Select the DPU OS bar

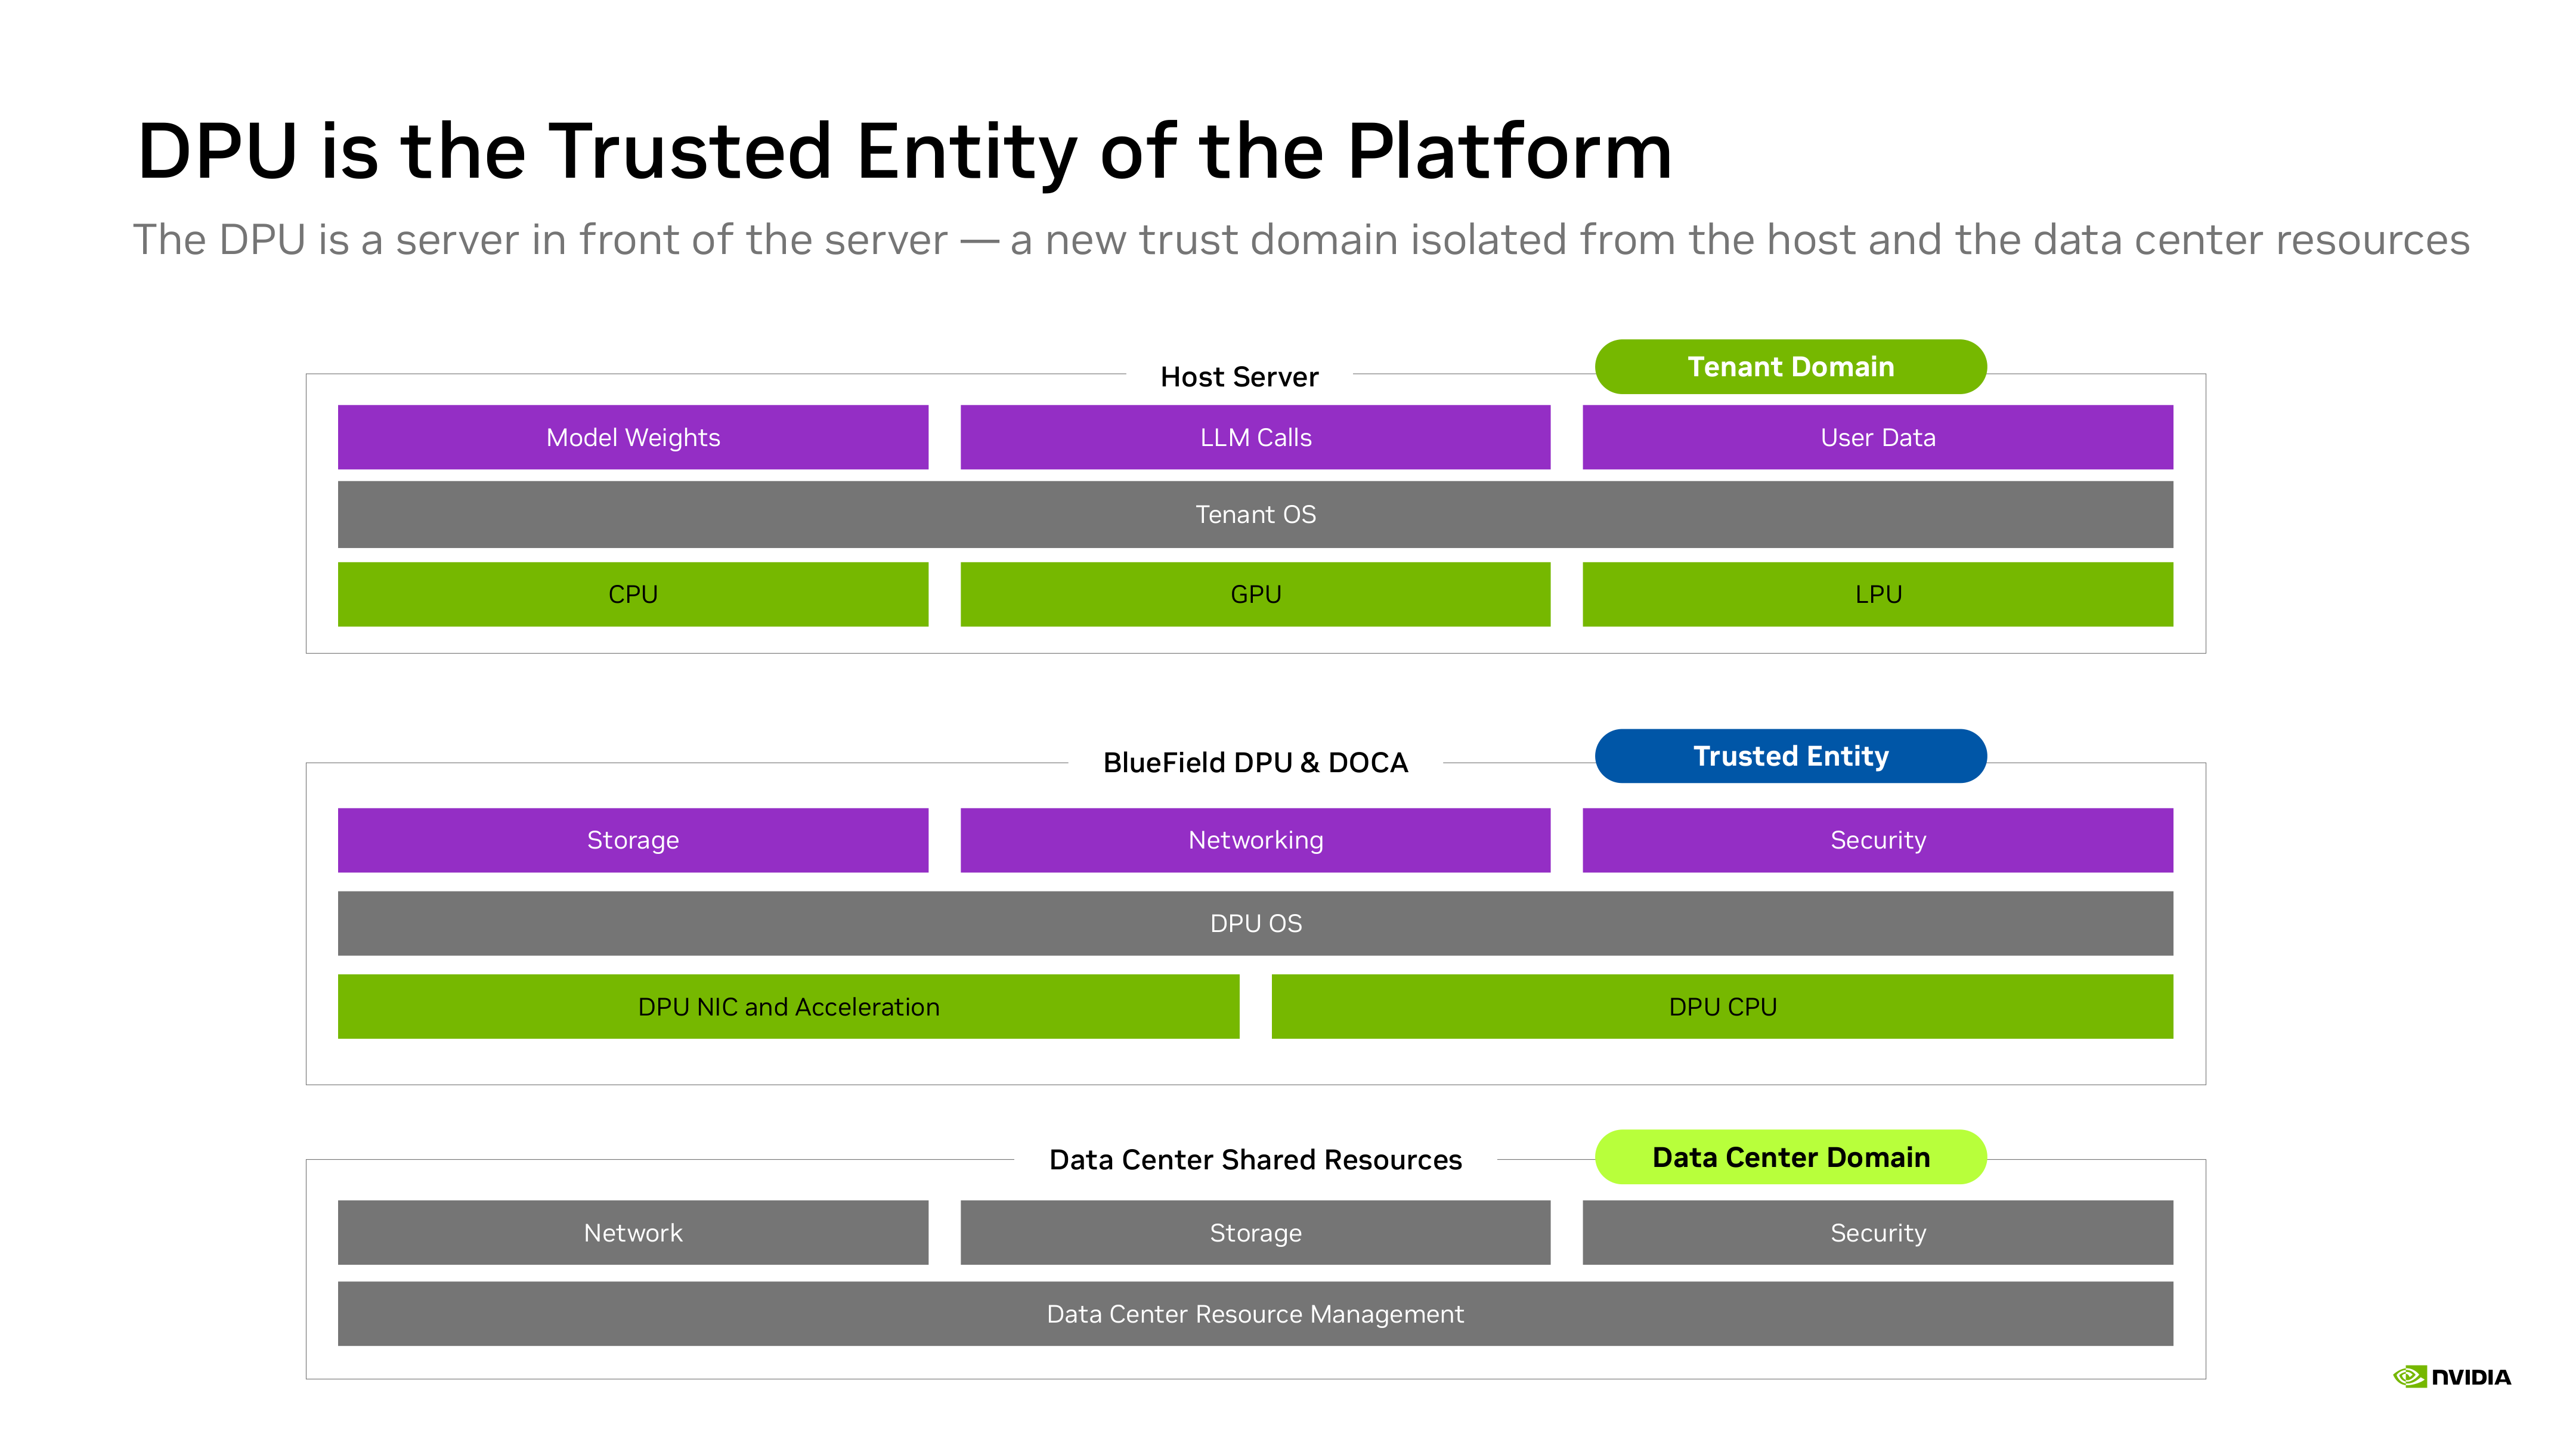[x=1255, y=923]
